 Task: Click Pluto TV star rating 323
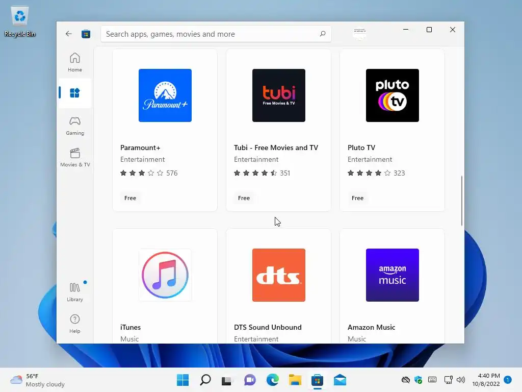[x=376, y=173]
